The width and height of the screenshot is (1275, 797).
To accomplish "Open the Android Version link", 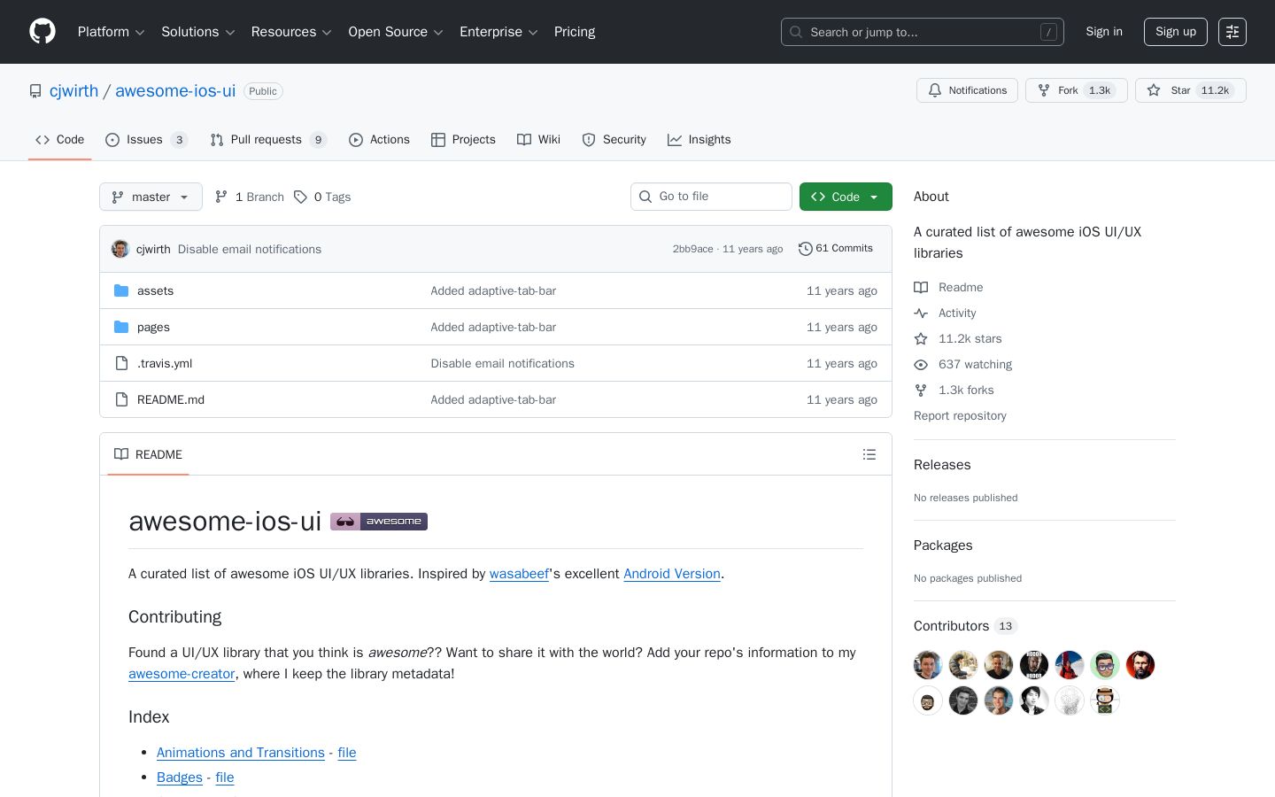I will 672,574.
